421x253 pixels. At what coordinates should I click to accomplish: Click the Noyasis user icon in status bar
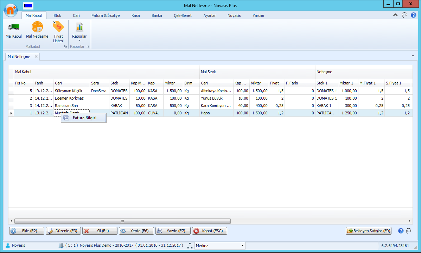click(x=7, y=246)
